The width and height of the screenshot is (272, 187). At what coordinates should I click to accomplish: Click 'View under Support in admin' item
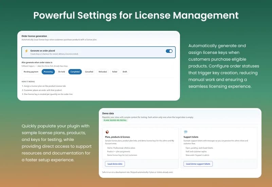pos(197,155)
